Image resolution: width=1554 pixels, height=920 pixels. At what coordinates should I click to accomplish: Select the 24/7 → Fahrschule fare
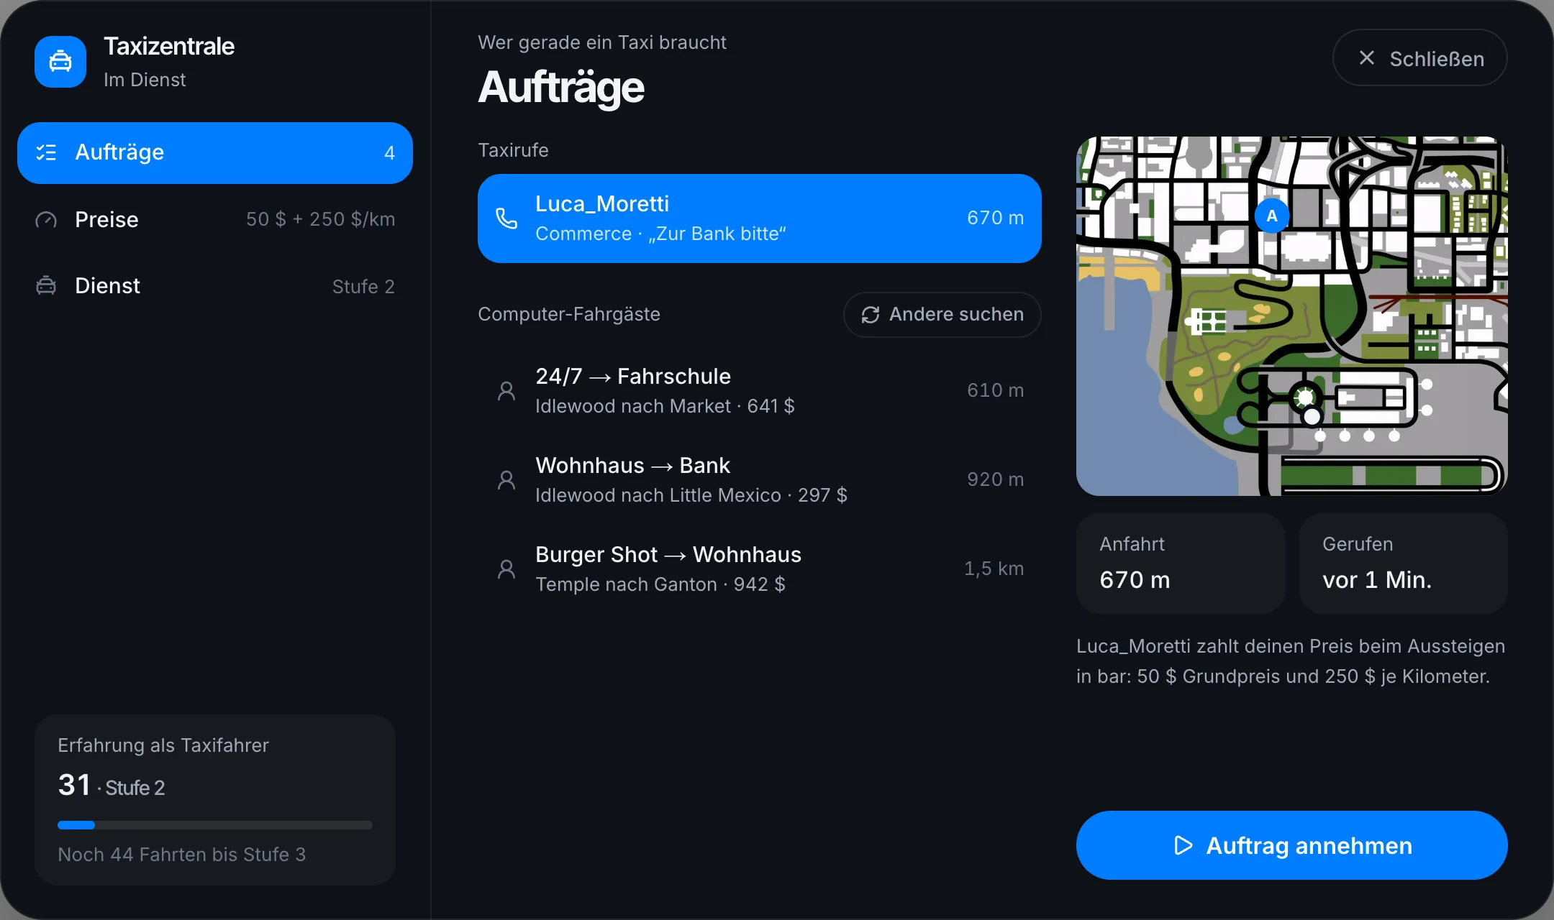click(760, 391)
